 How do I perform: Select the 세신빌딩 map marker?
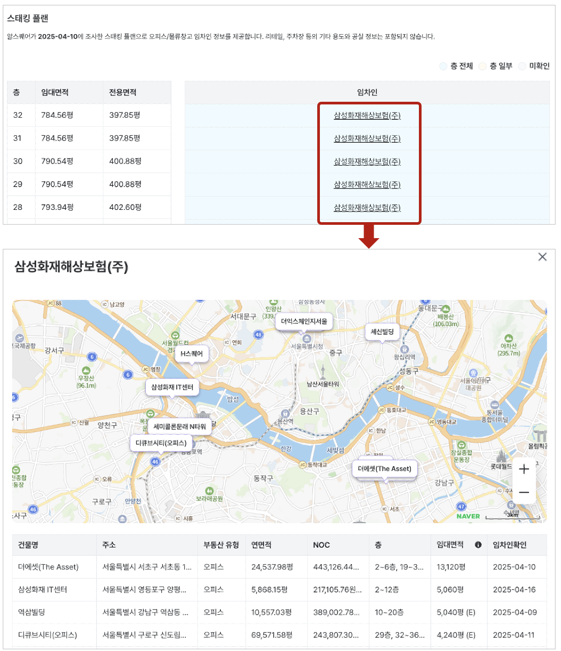click(382, 332)
